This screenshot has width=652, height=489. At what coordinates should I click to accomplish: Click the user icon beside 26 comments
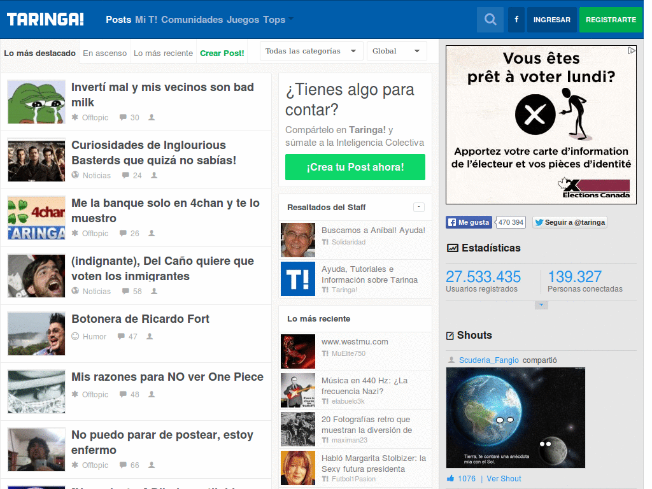click(x=152, y=233)
